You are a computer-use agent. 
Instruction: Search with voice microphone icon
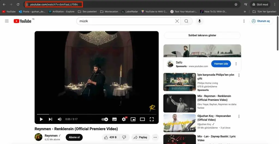click(x=199, y=21)
